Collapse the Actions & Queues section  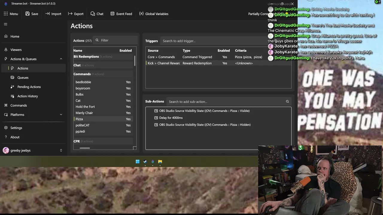(61, 59)
